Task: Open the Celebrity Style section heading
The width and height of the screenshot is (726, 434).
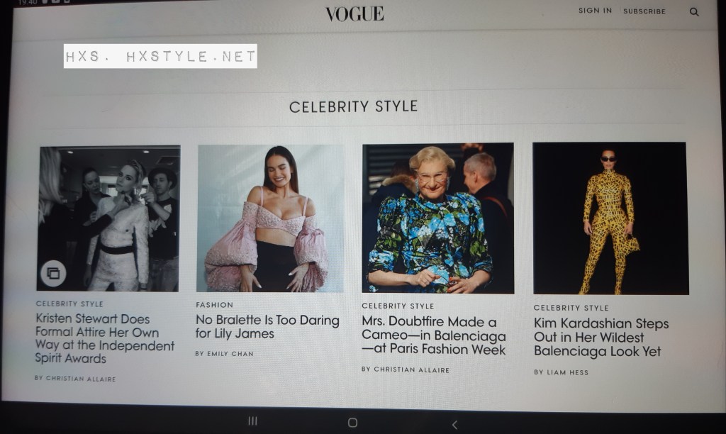Action: tap(353, 106)
